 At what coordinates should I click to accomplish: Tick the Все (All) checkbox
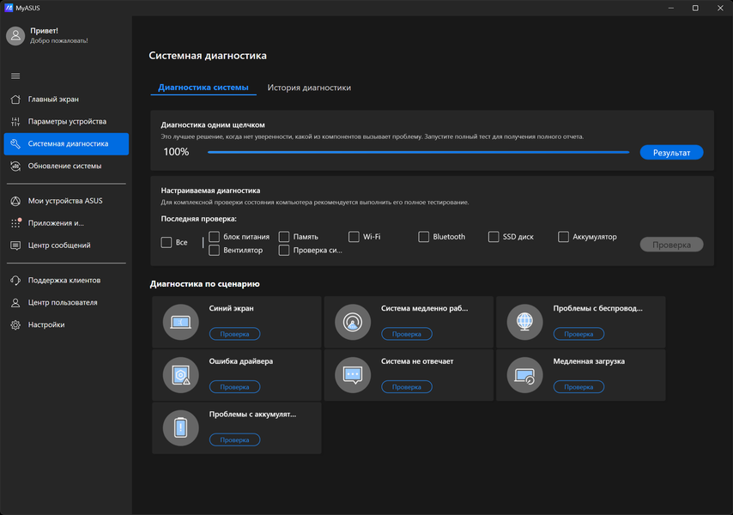pyautogui.click(x=167, y=243)
